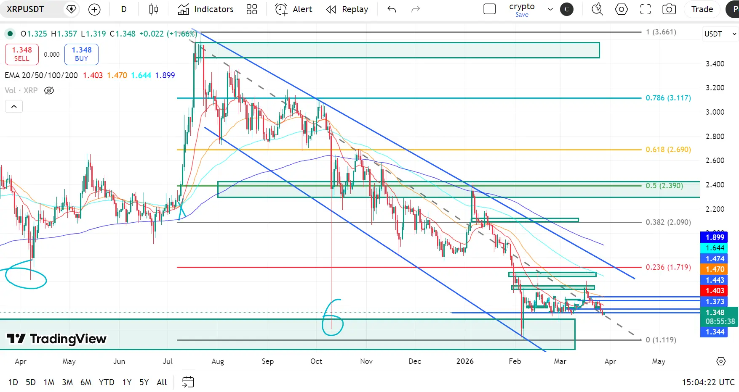Viewport: 739px width, 392px height.
Task: Click the 1.348 SELL button
Action: click(x=22, y=54)
